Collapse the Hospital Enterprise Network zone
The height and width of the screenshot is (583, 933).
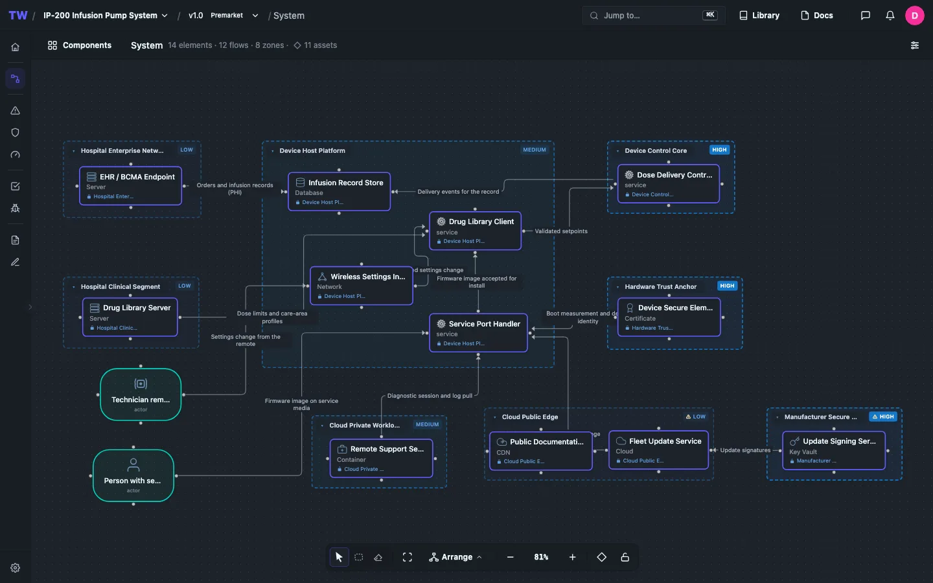coord(74,151)
